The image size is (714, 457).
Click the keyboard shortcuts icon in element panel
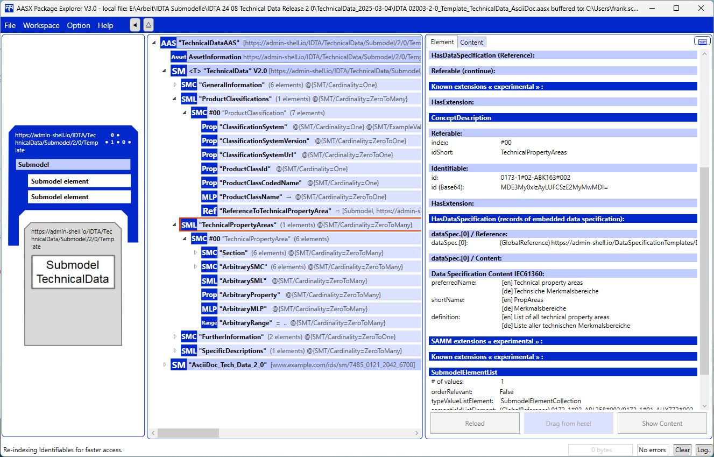701,41
